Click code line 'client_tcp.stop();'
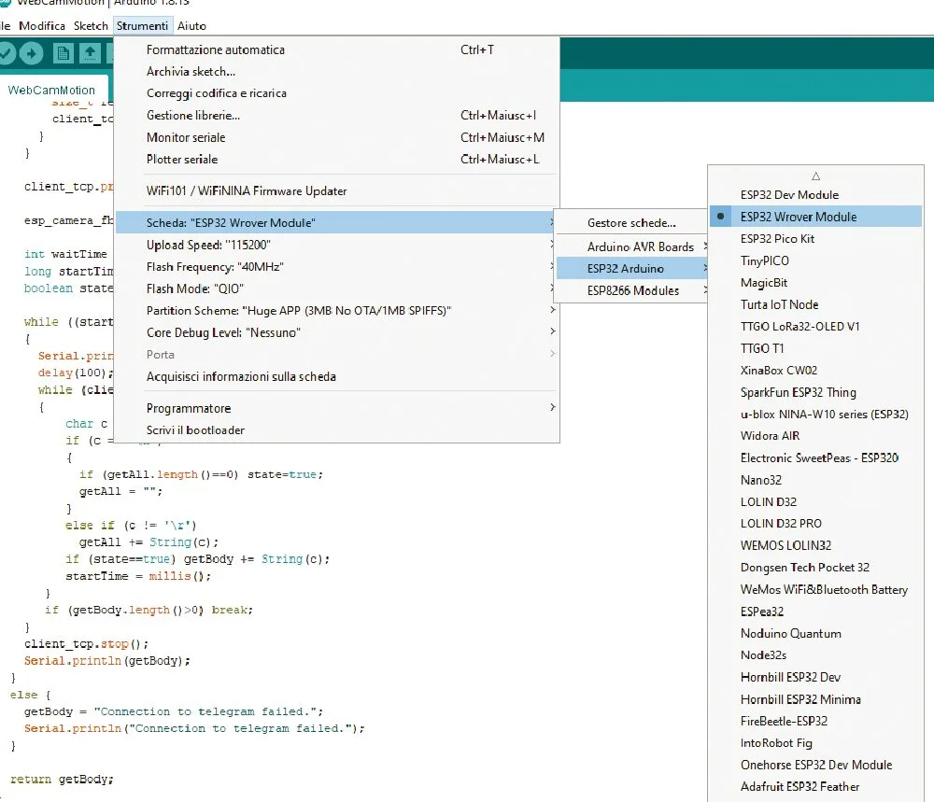Screen dimensions: 934x802 [86, 644]
